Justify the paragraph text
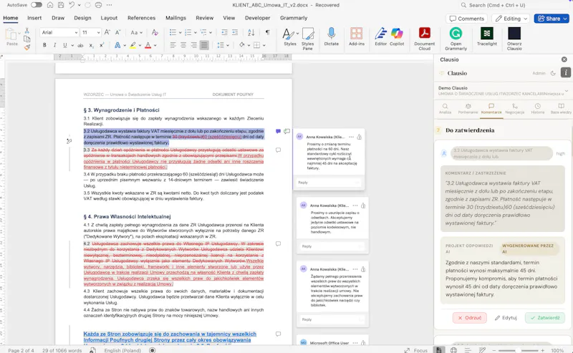Image resolution: width=573 pixels, height=353 pixels. [204, 45]
